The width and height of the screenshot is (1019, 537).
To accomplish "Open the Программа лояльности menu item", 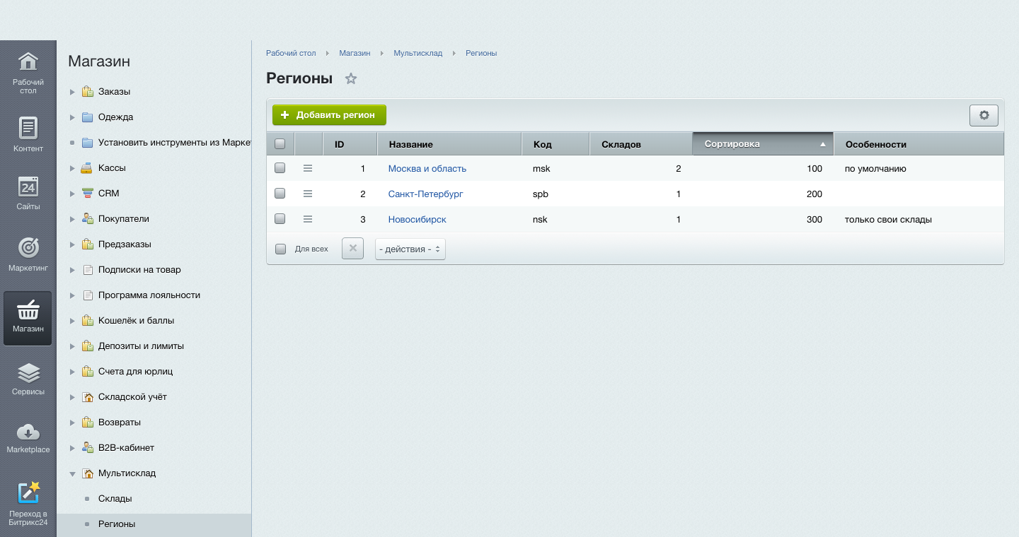I will coord(149,295).
